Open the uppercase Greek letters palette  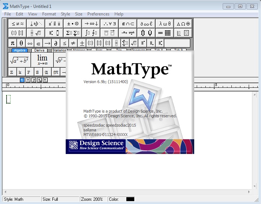183,24
